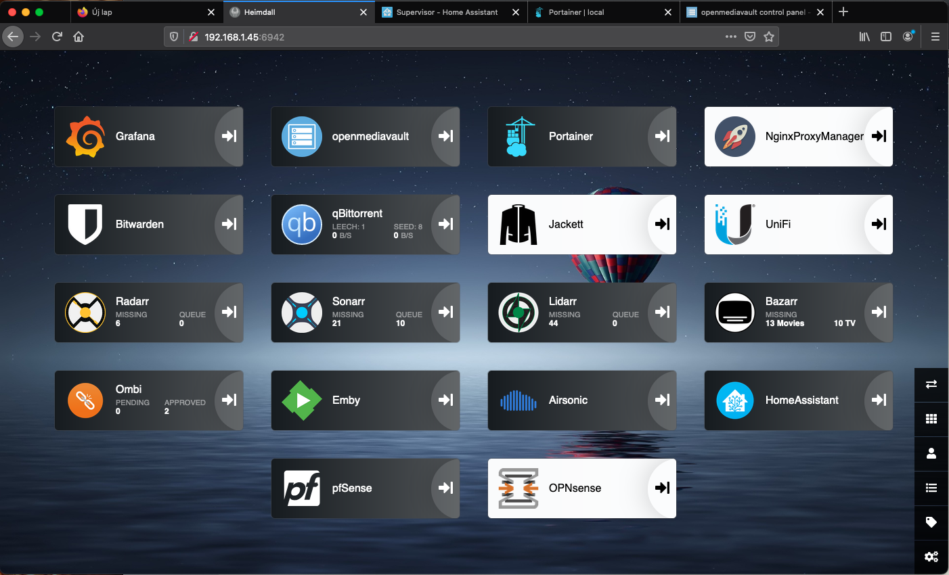This screenshot has width=949, height=575.
Task: Open the Firefox library icon
Action: (x=864, y=37)
